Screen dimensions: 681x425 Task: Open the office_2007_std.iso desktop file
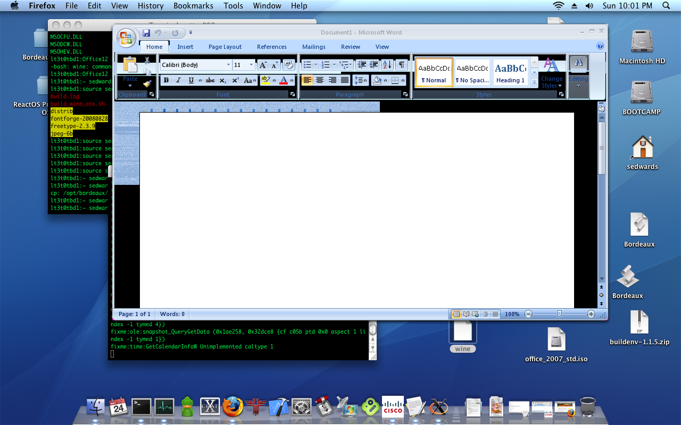click(556, 339)
